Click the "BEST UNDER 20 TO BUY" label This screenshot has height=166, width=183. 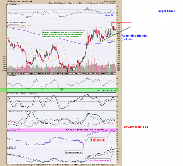pos(107,90)
